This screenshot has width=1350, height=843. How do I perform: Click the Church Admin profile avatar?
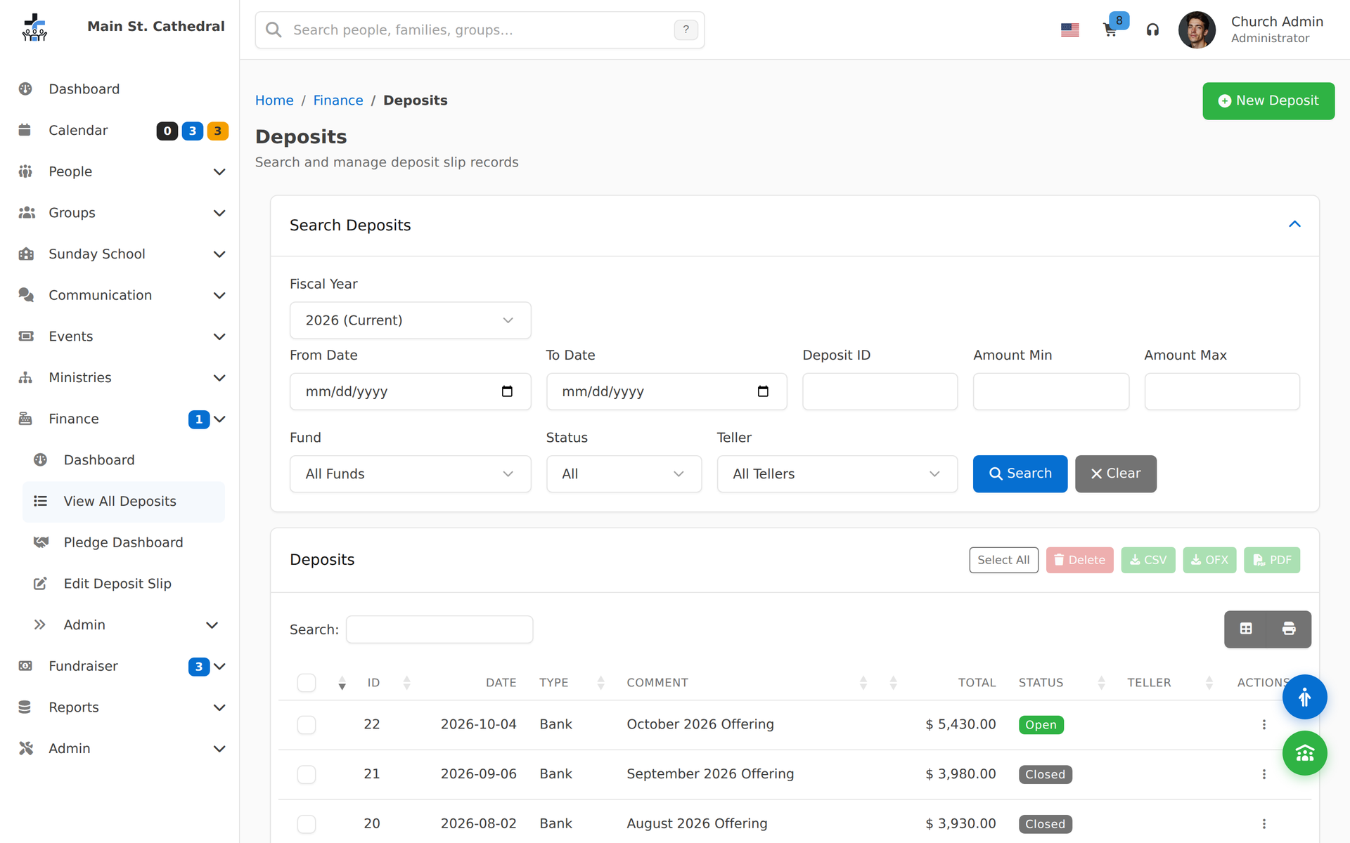(1197, 30)
